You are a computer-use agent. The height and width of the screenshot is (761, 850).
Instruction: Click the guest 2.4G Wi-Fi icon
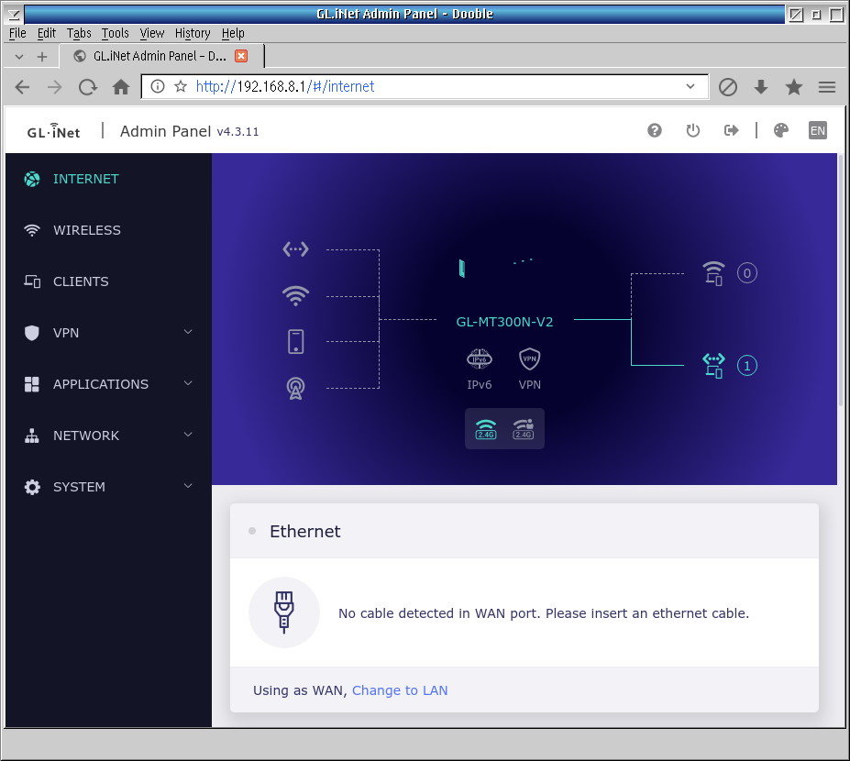[524, 429]
